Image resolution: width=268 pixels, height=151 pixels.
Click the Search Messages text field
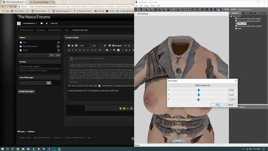pyautogui.click(x=32, y=83)
